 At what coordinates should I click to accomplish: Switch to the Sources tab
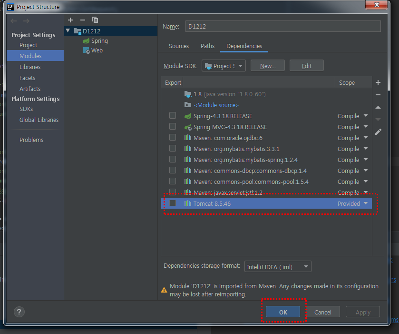179,46
